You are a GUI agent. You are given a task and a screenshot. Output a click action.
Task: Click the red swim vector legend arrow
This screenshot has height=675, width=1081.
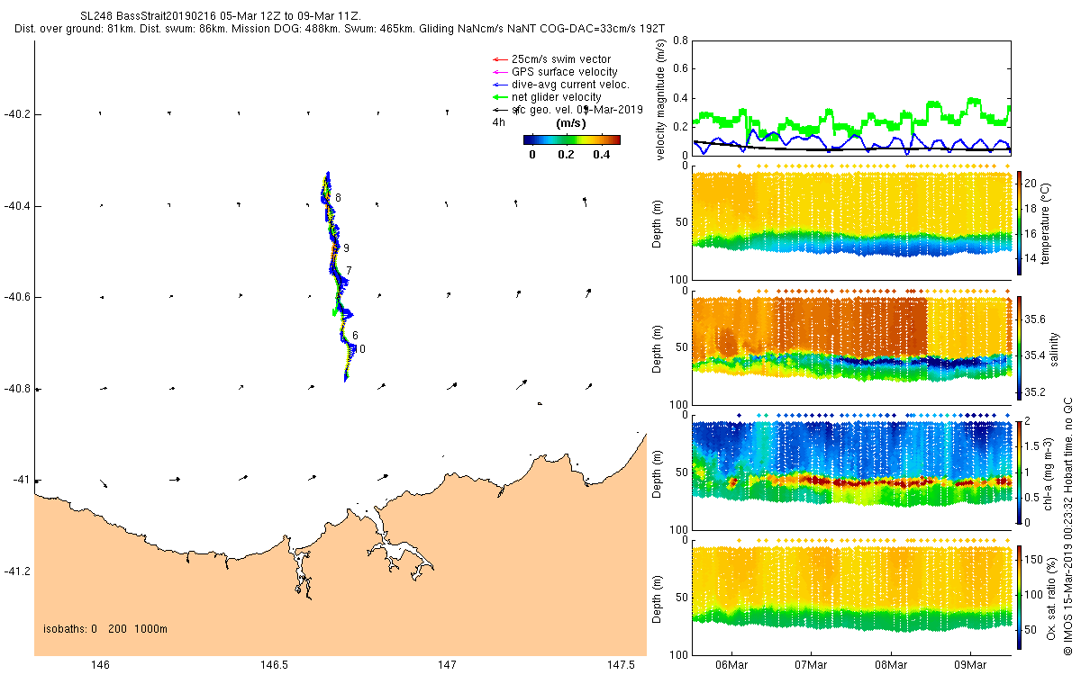pyautogui.click(x=500, y=59)
